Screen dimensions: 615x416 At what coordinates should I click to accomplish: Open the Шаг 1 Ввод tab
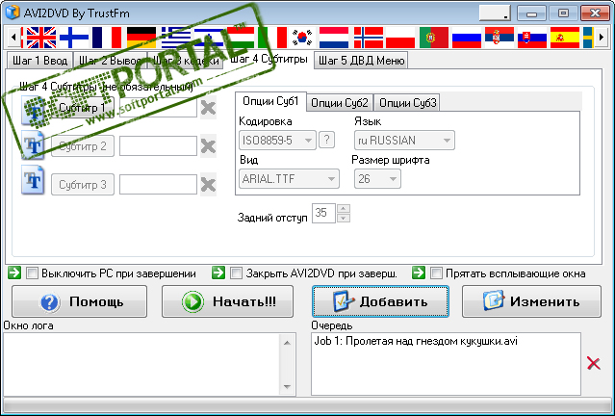coord(40,61)
